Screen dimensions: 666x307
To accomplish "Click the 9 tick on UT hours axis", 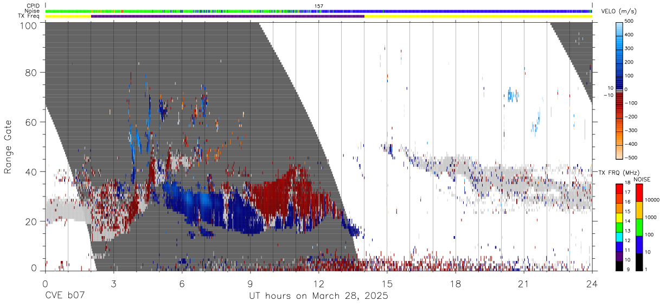I will [x=251, y=284].
